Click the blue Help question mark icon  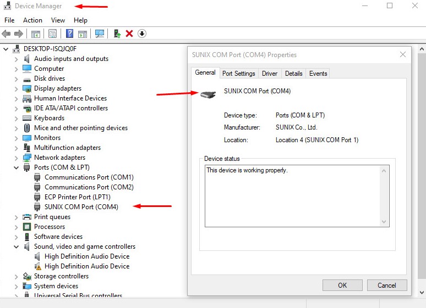click(70, 33)
